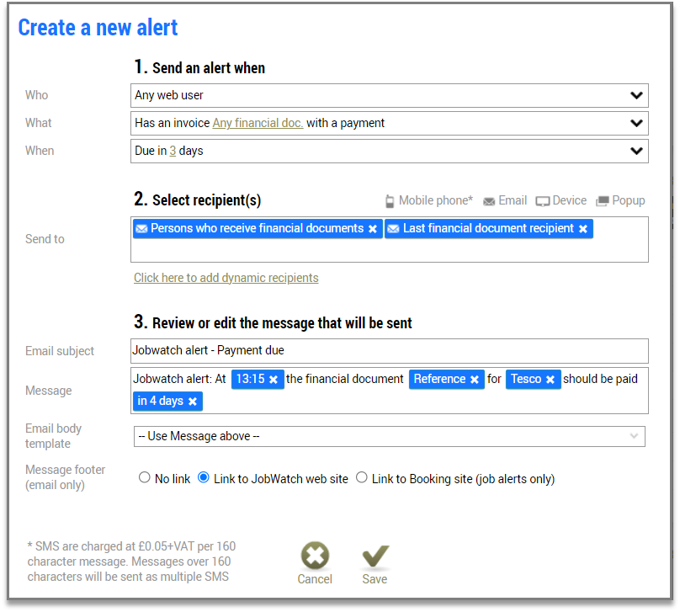The width and height of the screenshot is (680, 612).
Task: Click the 'Message footer (email only)' label
Action: tap(65, 477)
